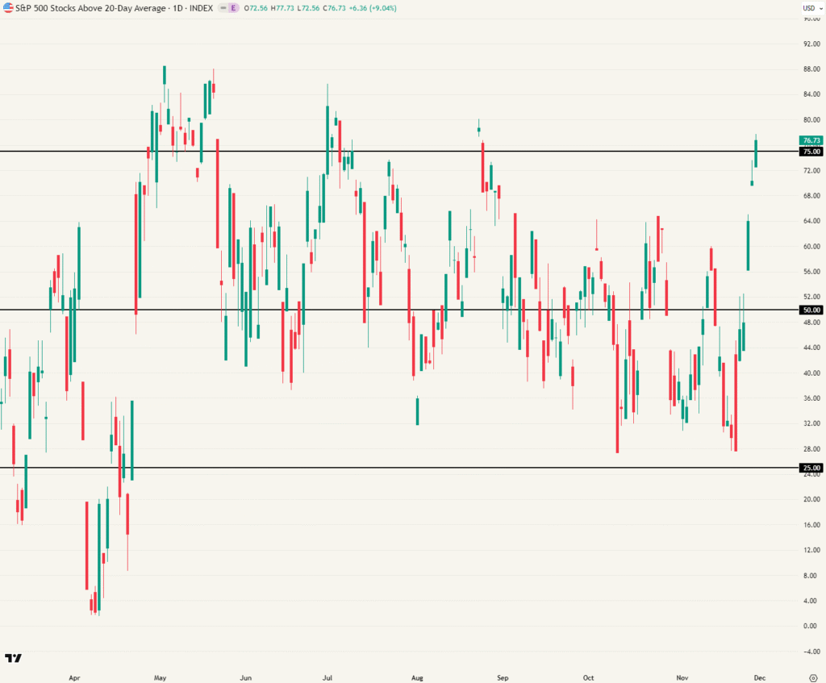Open chart settings via the gear icon

pyautogui.click(x=813, y=678)
